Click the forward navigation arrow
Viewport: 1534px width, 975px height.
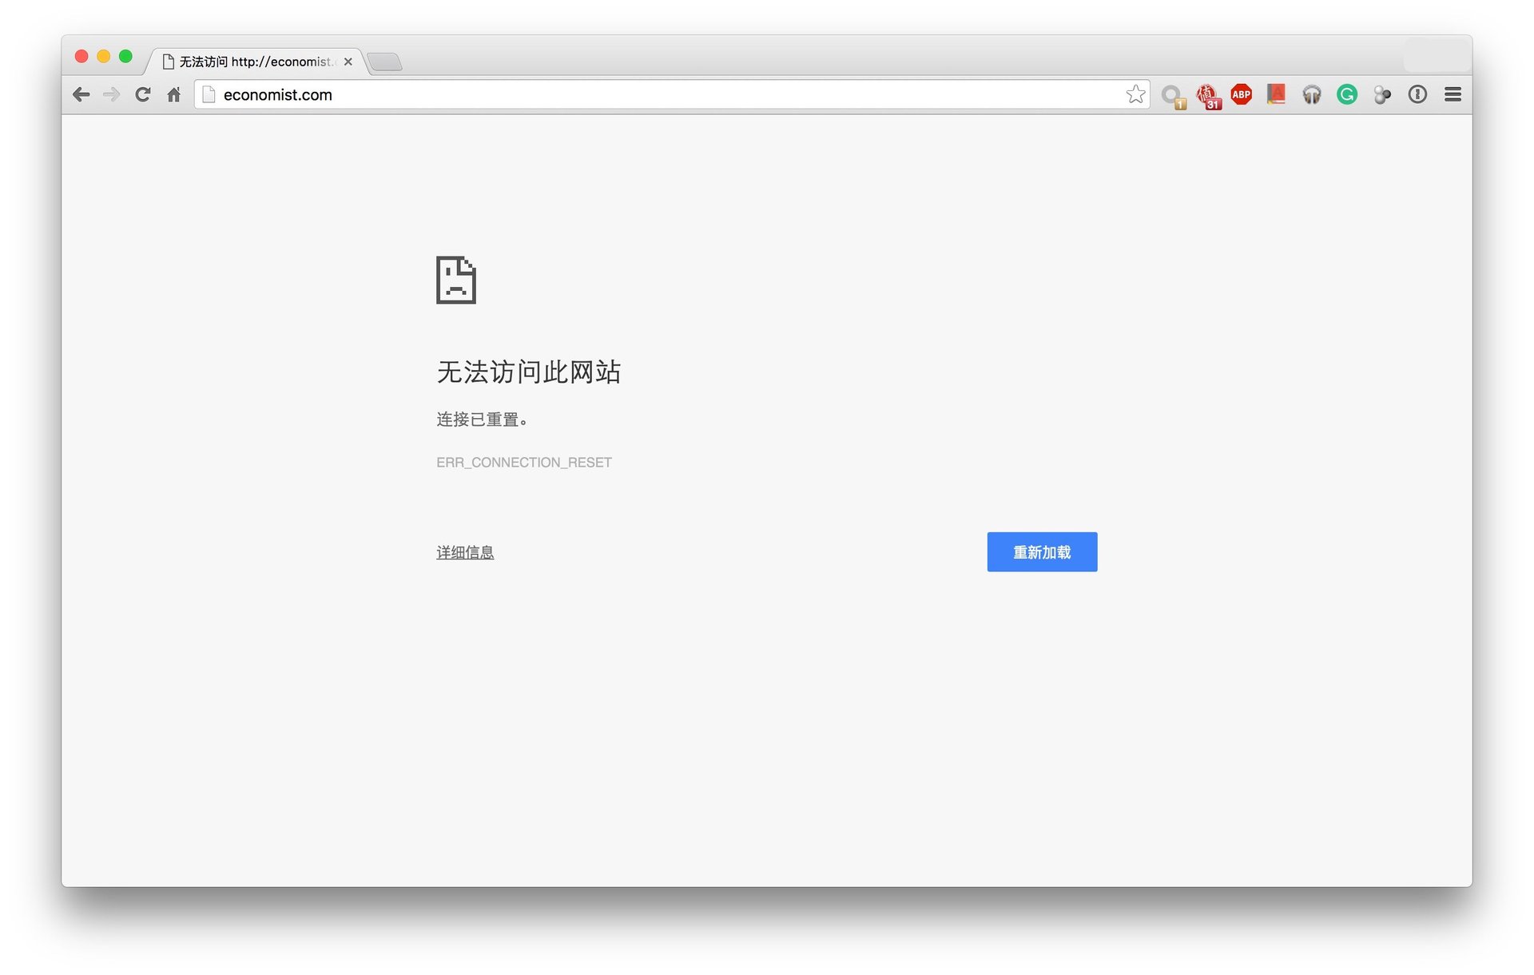point(112,95)
